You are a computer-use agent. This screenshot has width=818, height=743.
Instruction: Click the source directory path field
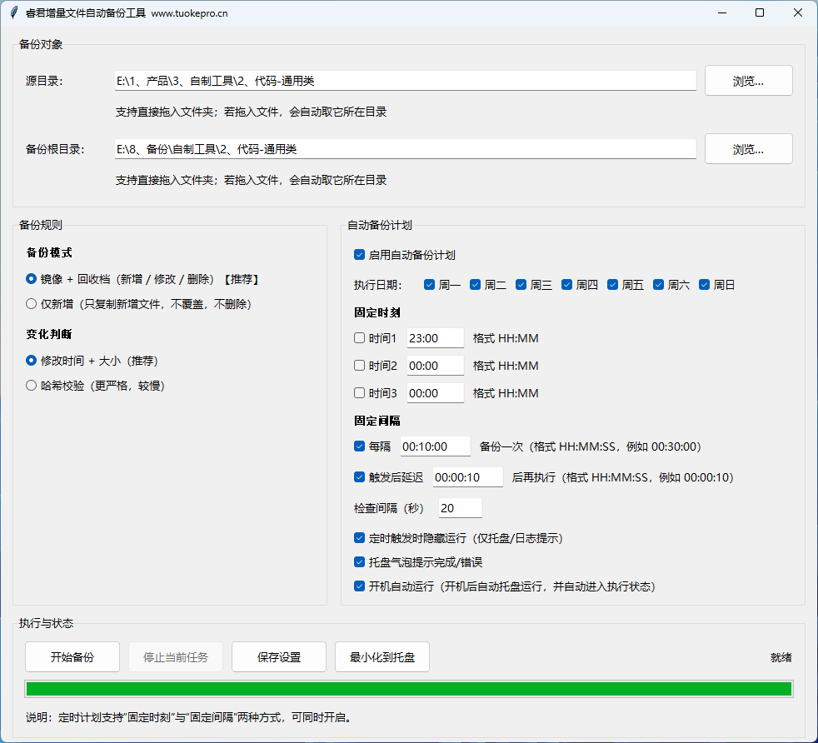click(x=406, y=81)
